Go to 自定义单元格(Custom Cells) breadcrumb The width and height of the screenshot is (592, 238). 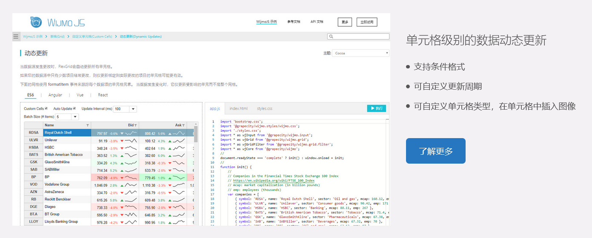coord(92,37)
